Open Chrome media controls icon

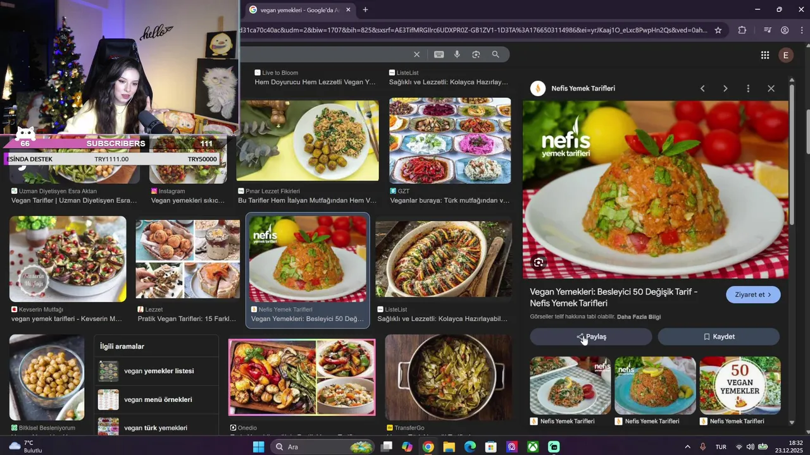point(767,30)
